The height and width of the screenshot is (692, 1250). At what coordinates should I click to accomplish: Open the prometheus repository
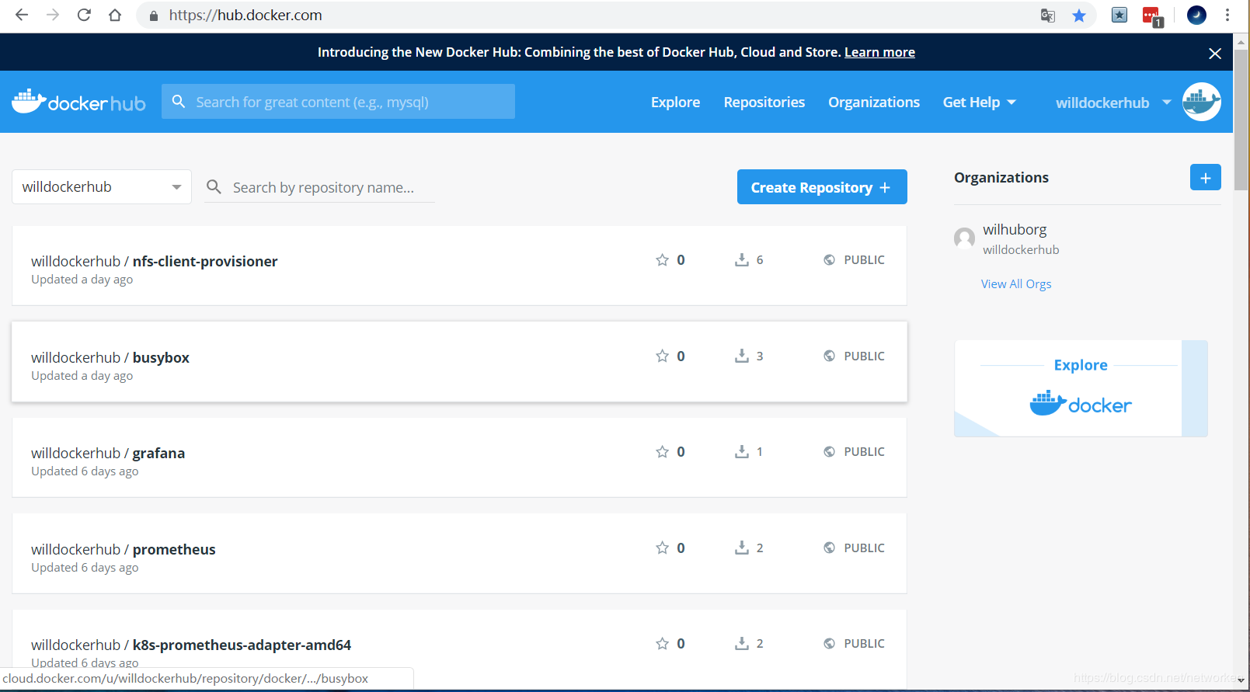(174, 550)
